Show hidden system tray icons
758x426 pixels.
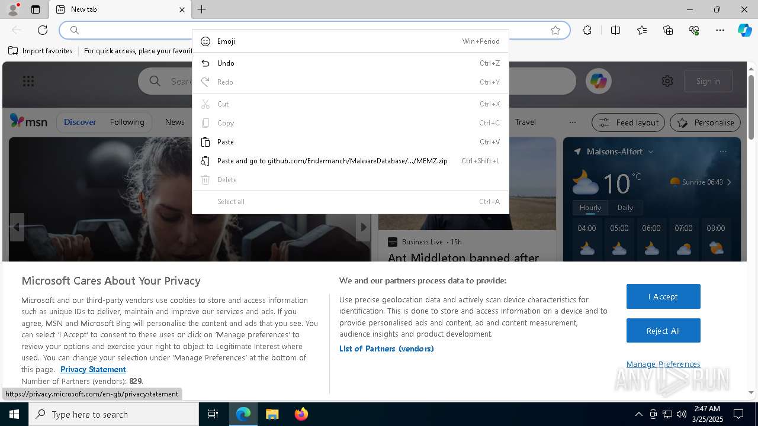pos(638,414)
